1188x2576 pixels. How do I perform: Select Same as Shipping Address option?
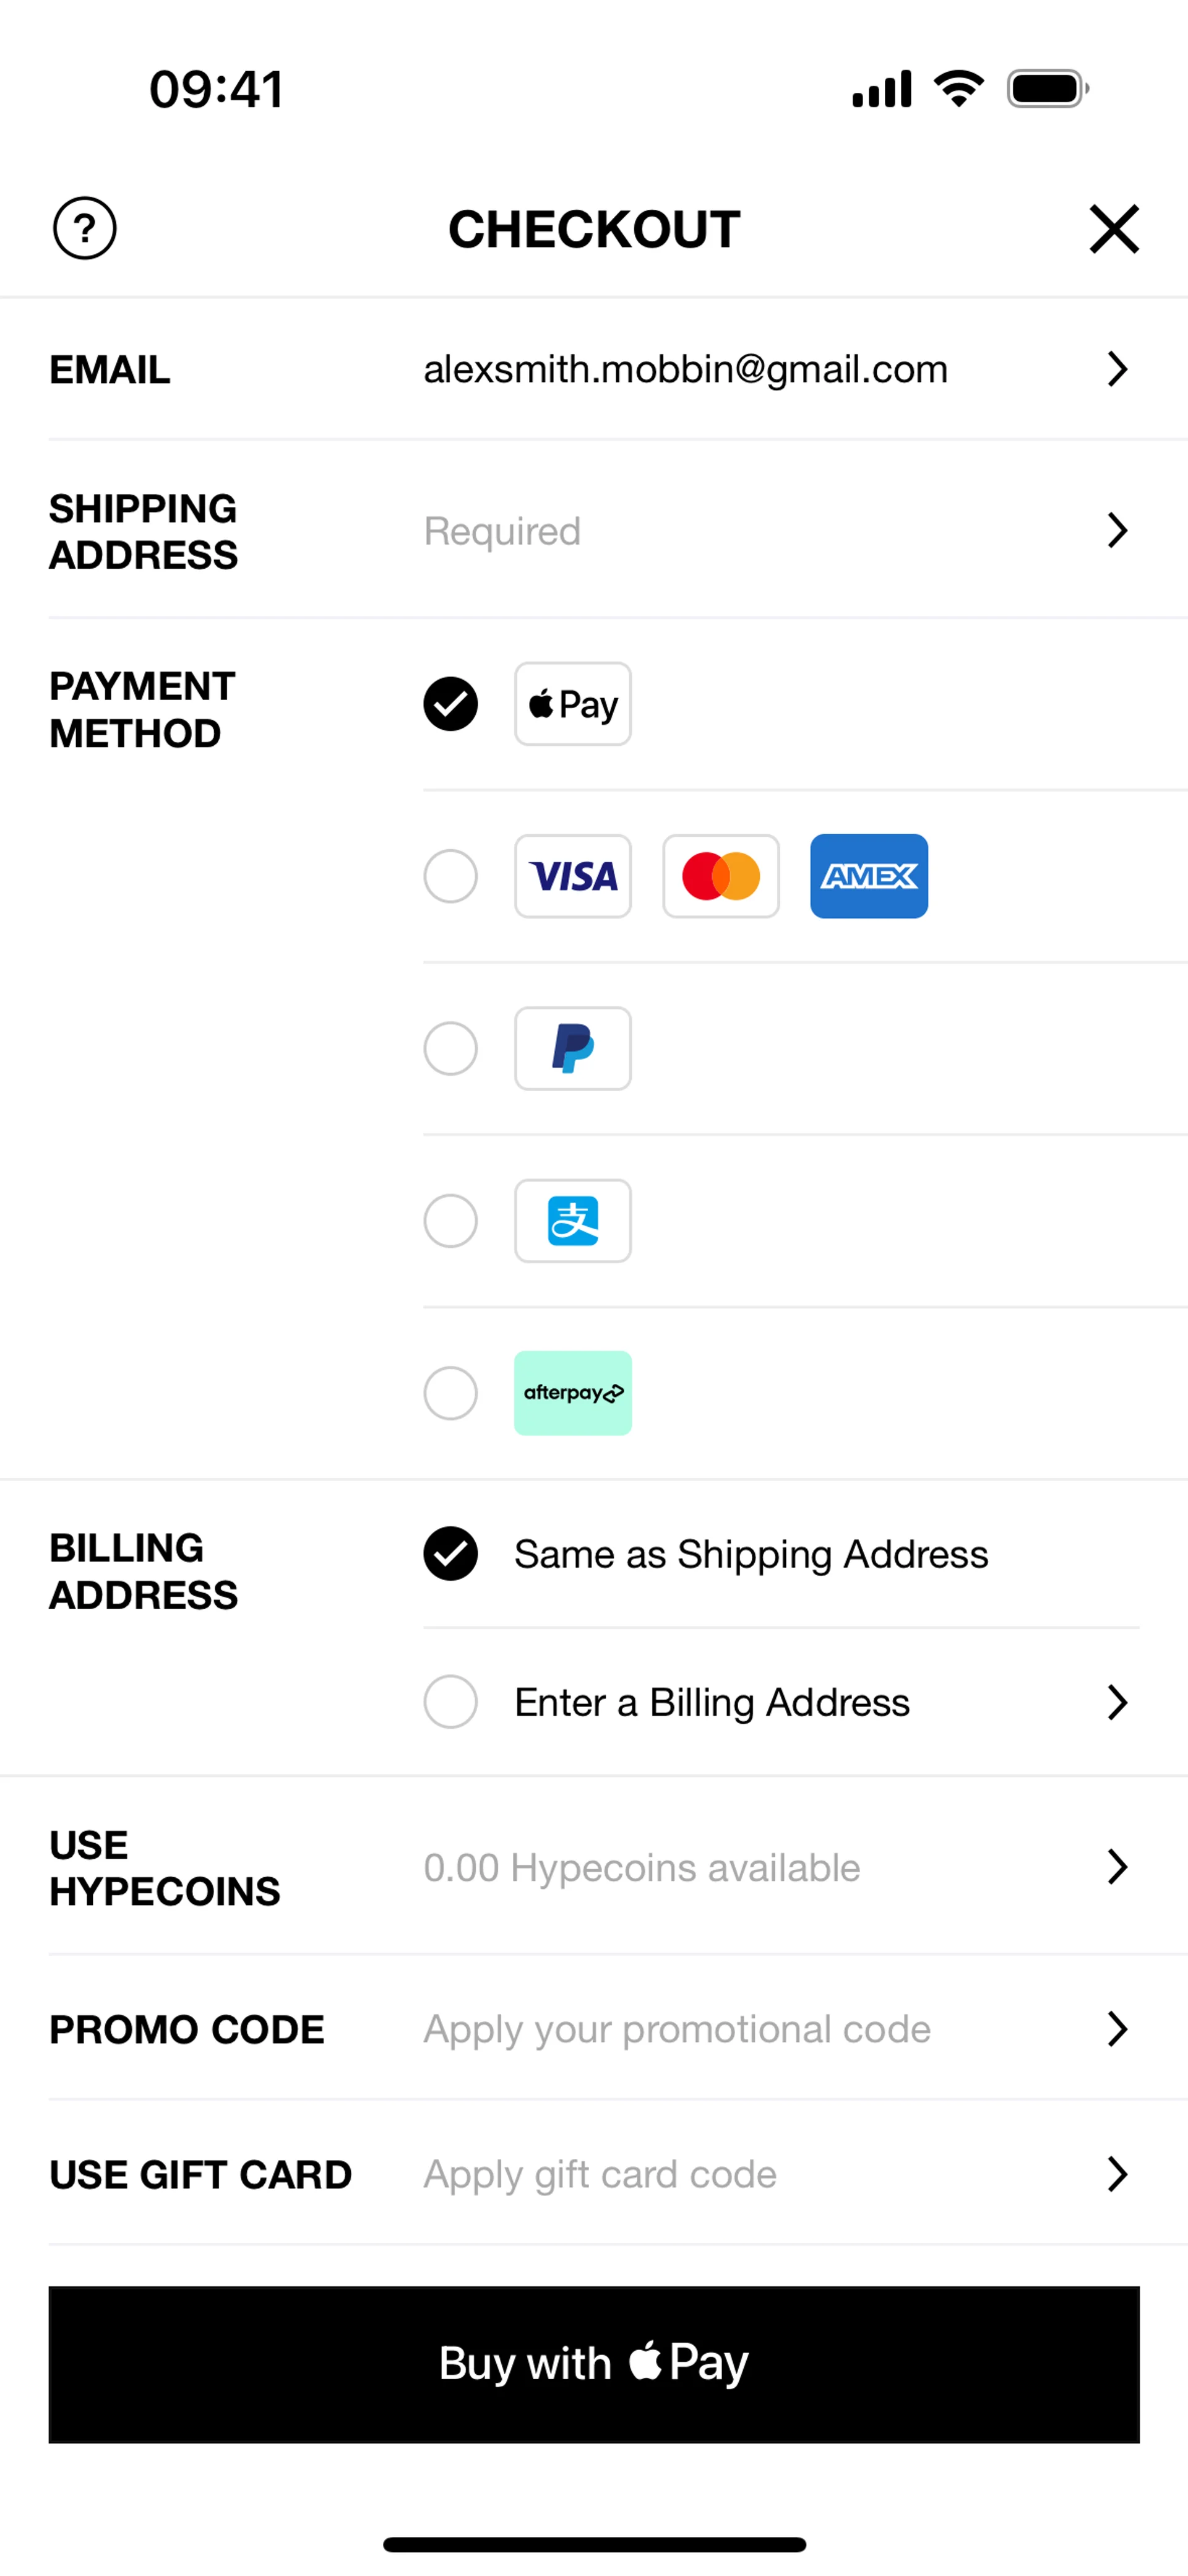point(450,1554)
